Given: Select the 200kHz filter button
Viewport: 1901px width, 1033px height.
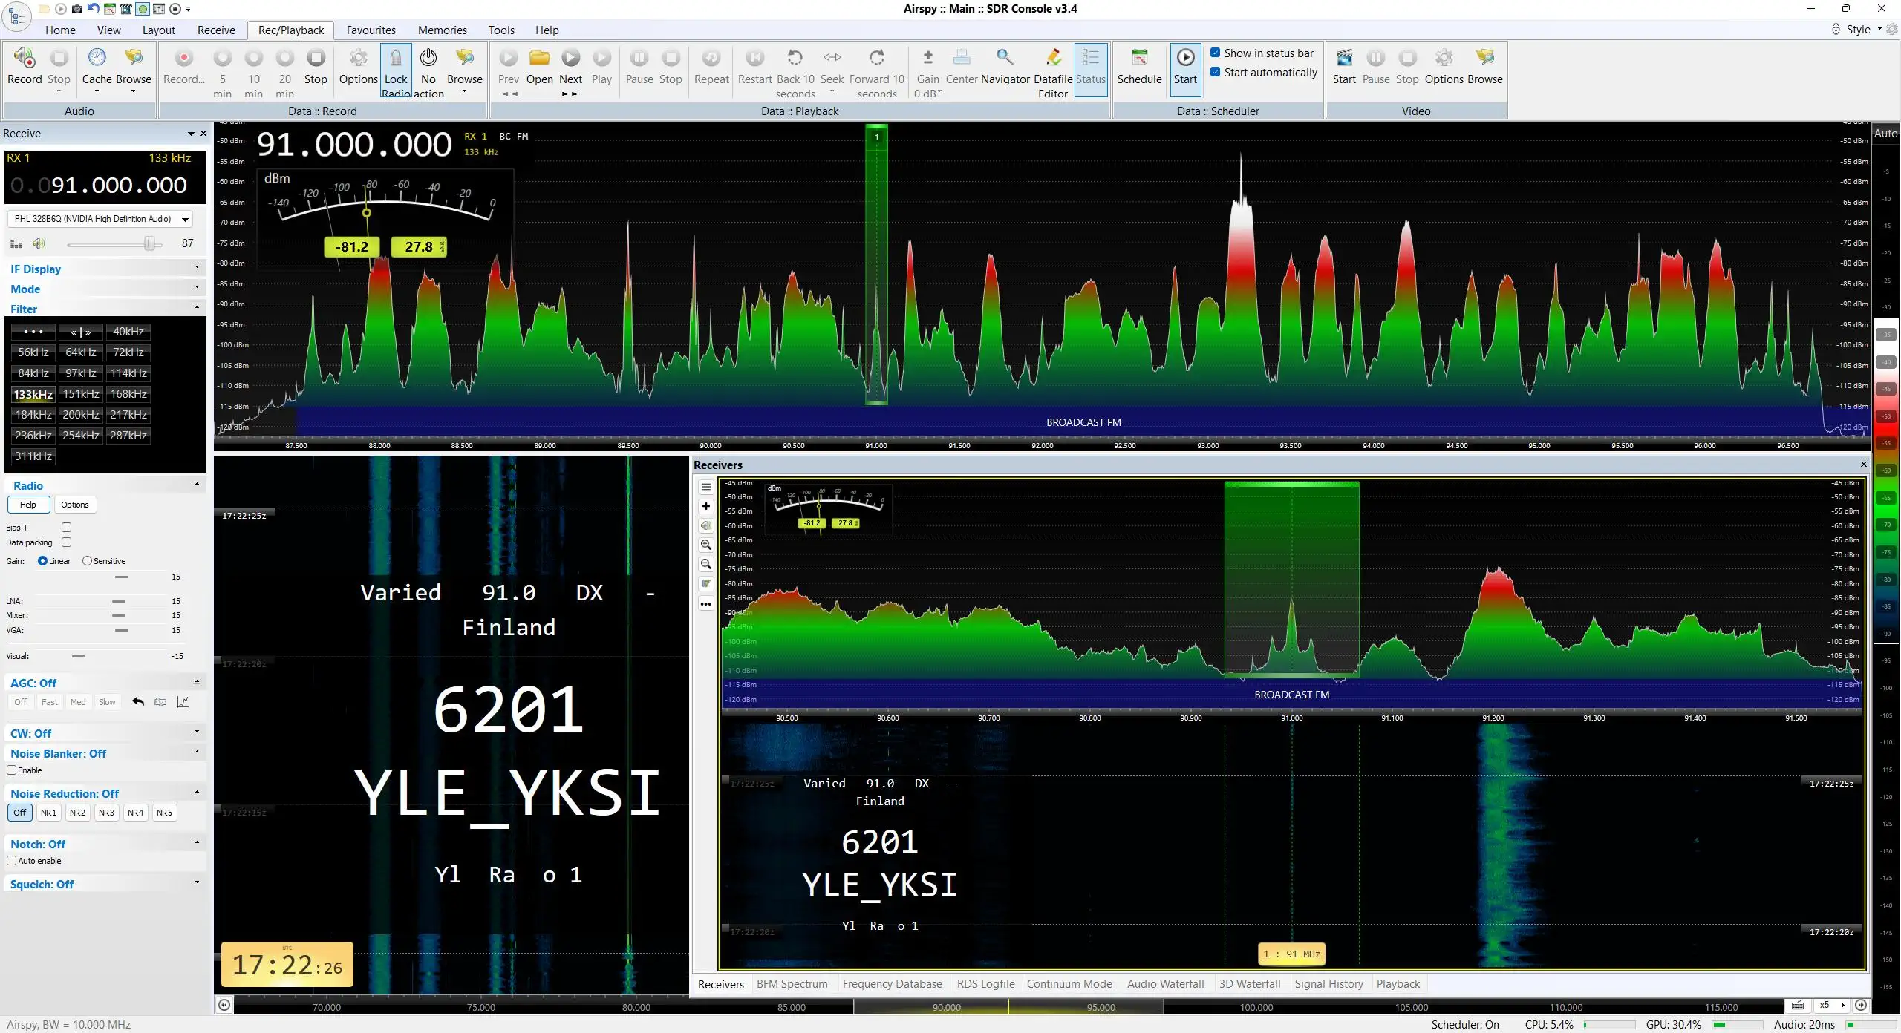Looking at the screenshot, I should click(81, 415).
